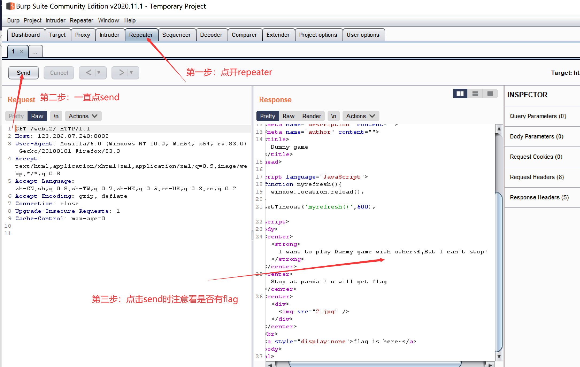The height and width of the screenshot is (367, 580).
Task: Switch to the Proxy tab
Action: click(x=82, y=35)
